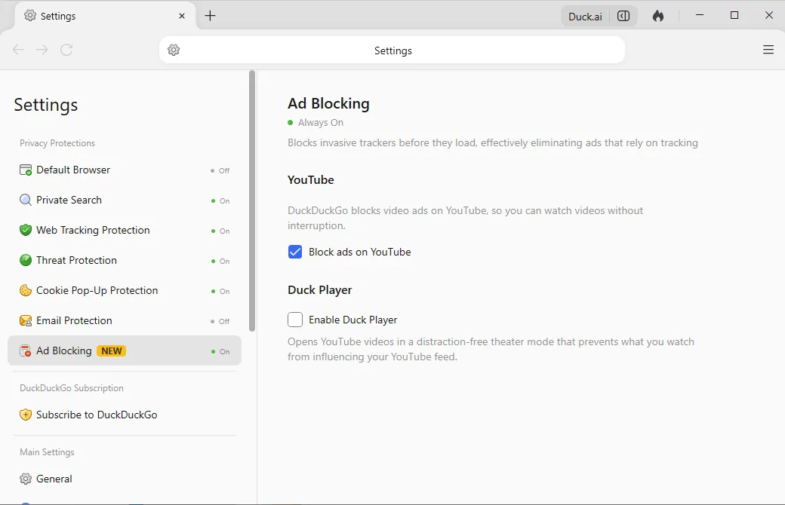Click Default Browser Off status

pos(220,170)
